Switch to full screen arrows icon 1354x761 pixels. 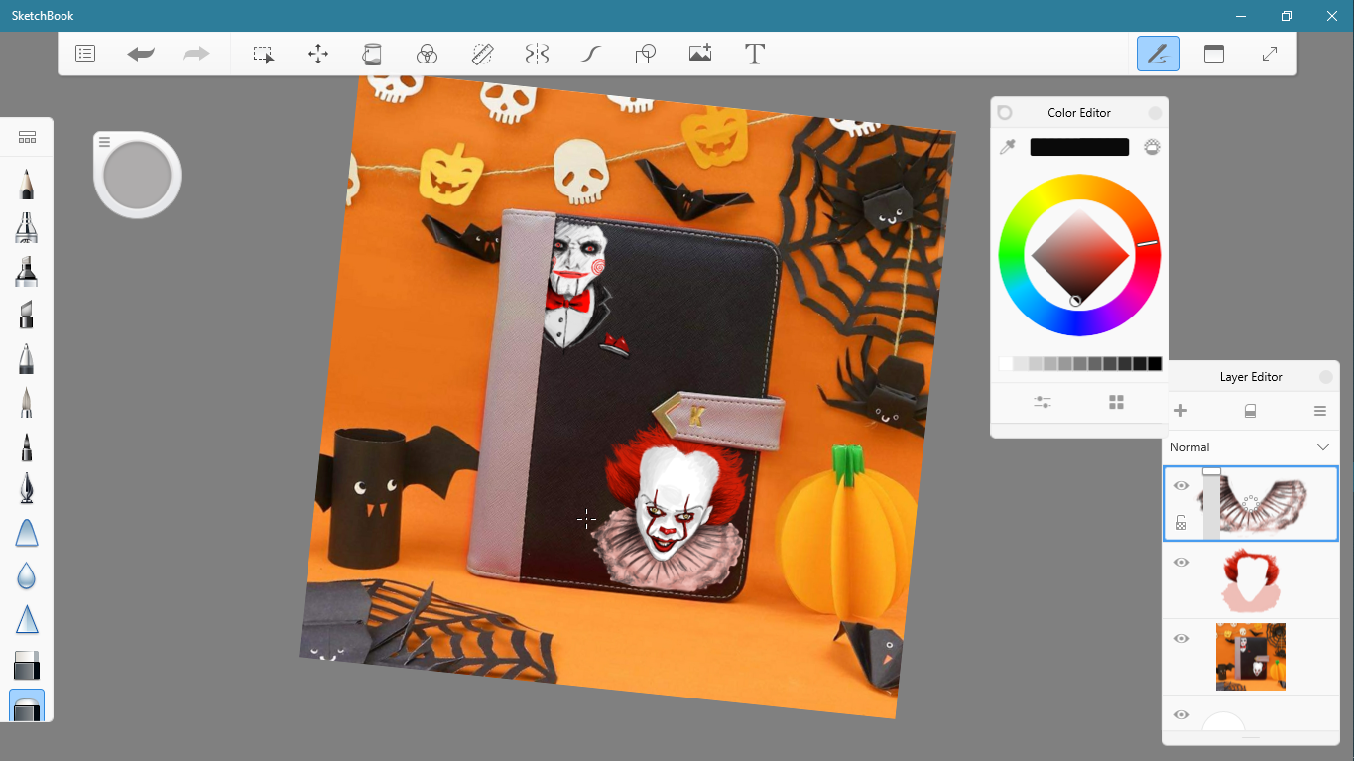(x=1270, y=54)
